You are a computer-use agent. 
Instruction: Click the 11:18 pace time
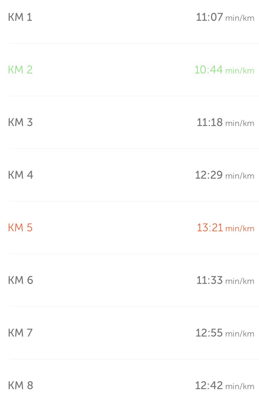click(210, 123)
